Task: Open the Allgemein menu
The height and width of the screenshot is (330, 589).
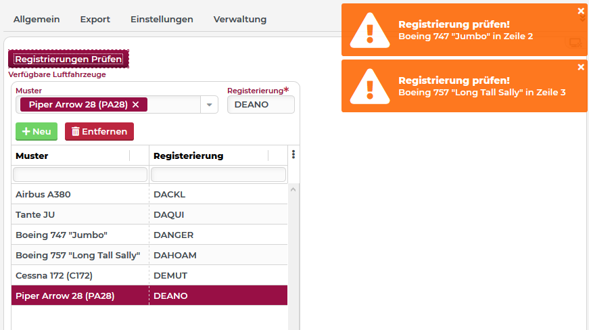Action: pyautogui.click(x=37, y=20)
